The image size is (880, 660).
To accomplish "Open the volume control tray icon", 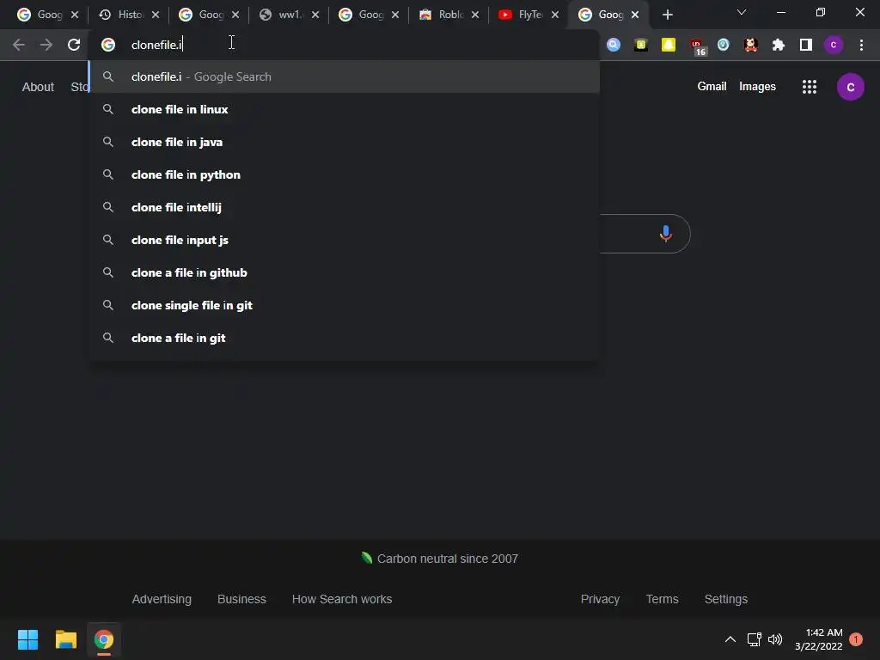I will coord(775,639).
